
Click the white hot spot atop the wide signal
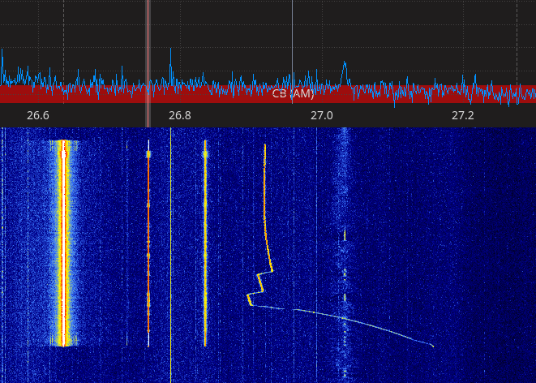[x=63, y=152]
